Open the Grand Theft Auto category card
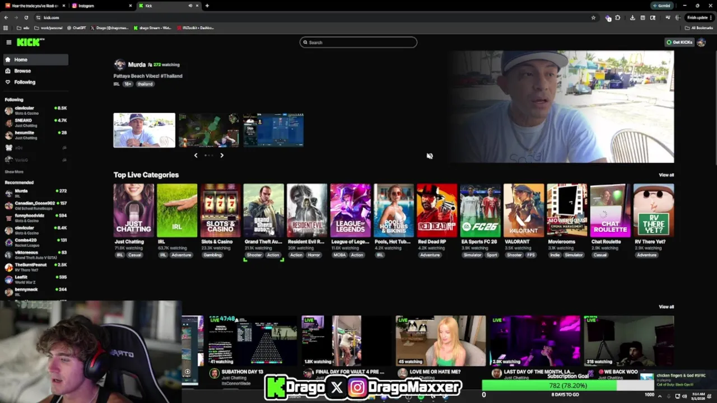 [x=264, y=210]
